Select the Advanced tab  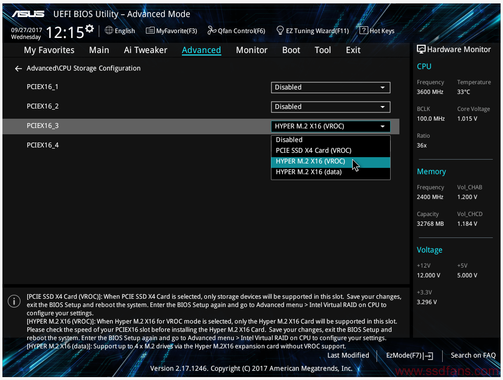click(201, 50)
